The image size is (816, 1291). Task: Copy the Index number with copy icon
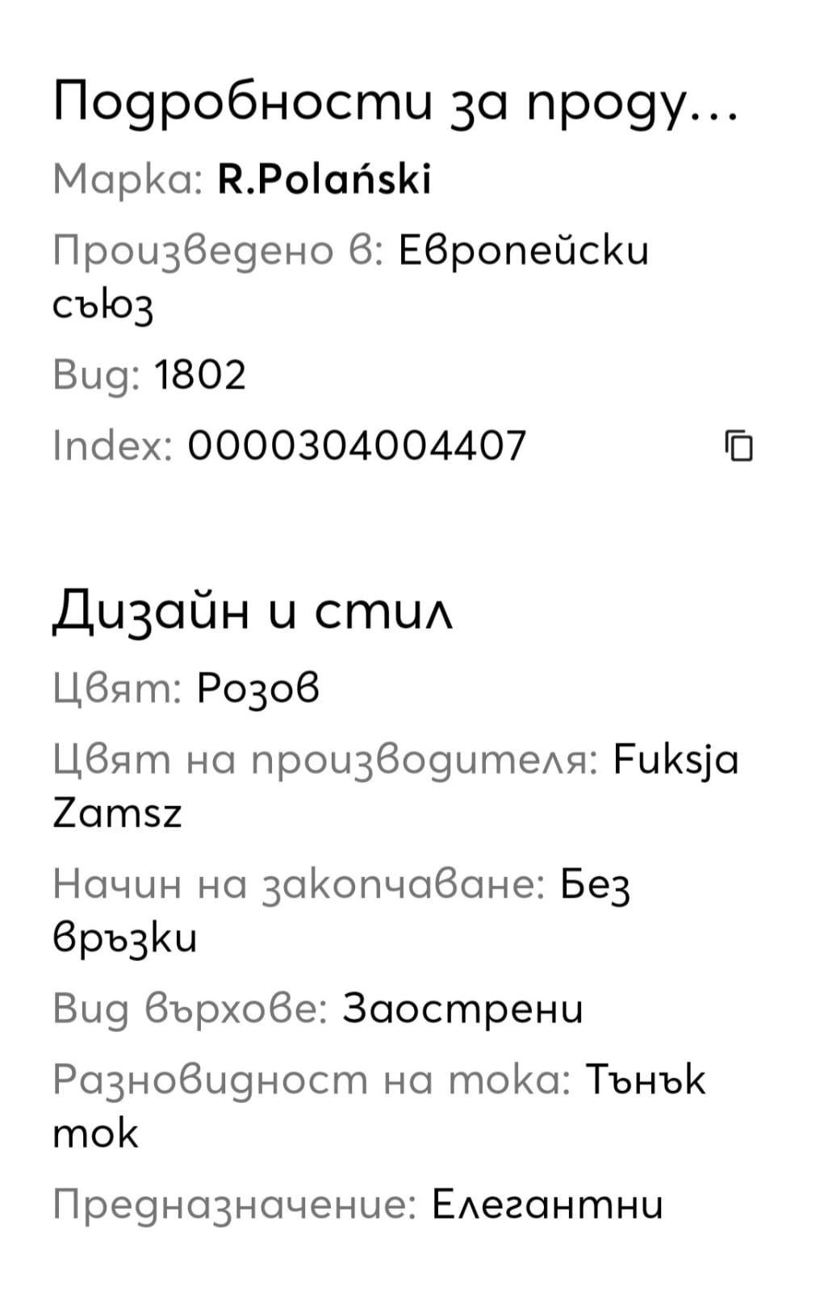[x=739, y=445]
